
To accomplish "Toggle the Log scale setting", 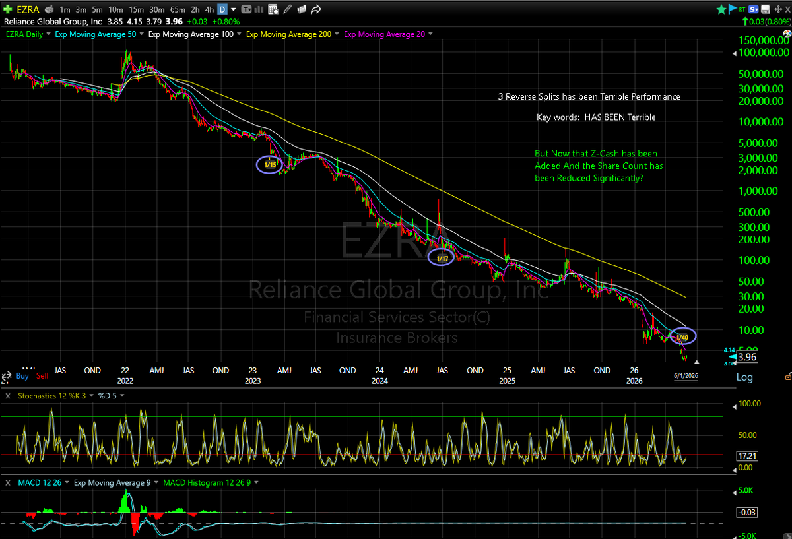I will tap(745, 377).
